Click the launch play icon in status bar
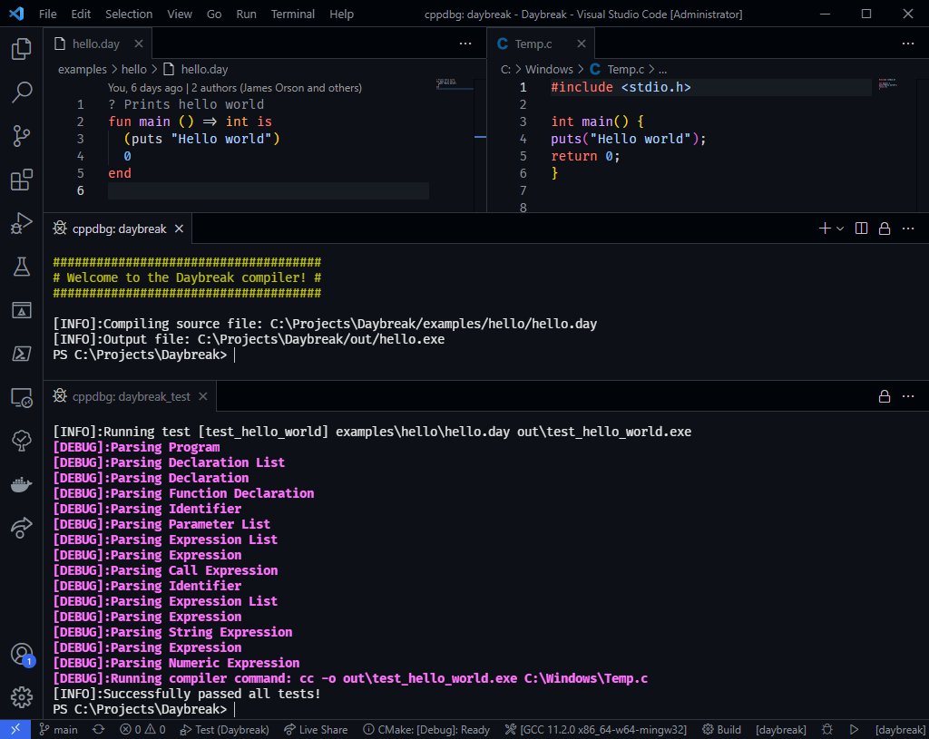Screen dimensions: 929x739 point(854,730)
